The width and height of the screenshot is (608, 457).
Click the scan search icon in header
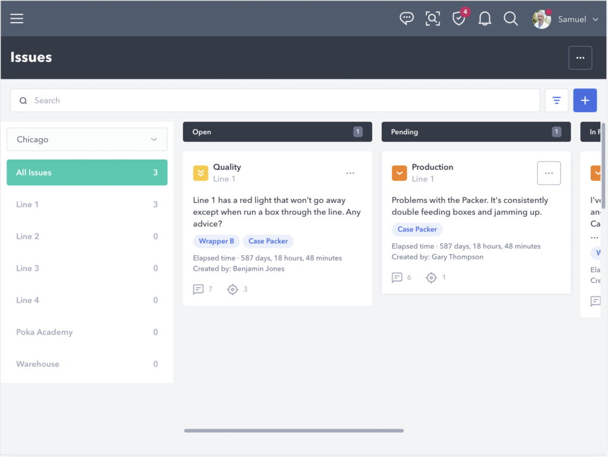pos(433,18)
